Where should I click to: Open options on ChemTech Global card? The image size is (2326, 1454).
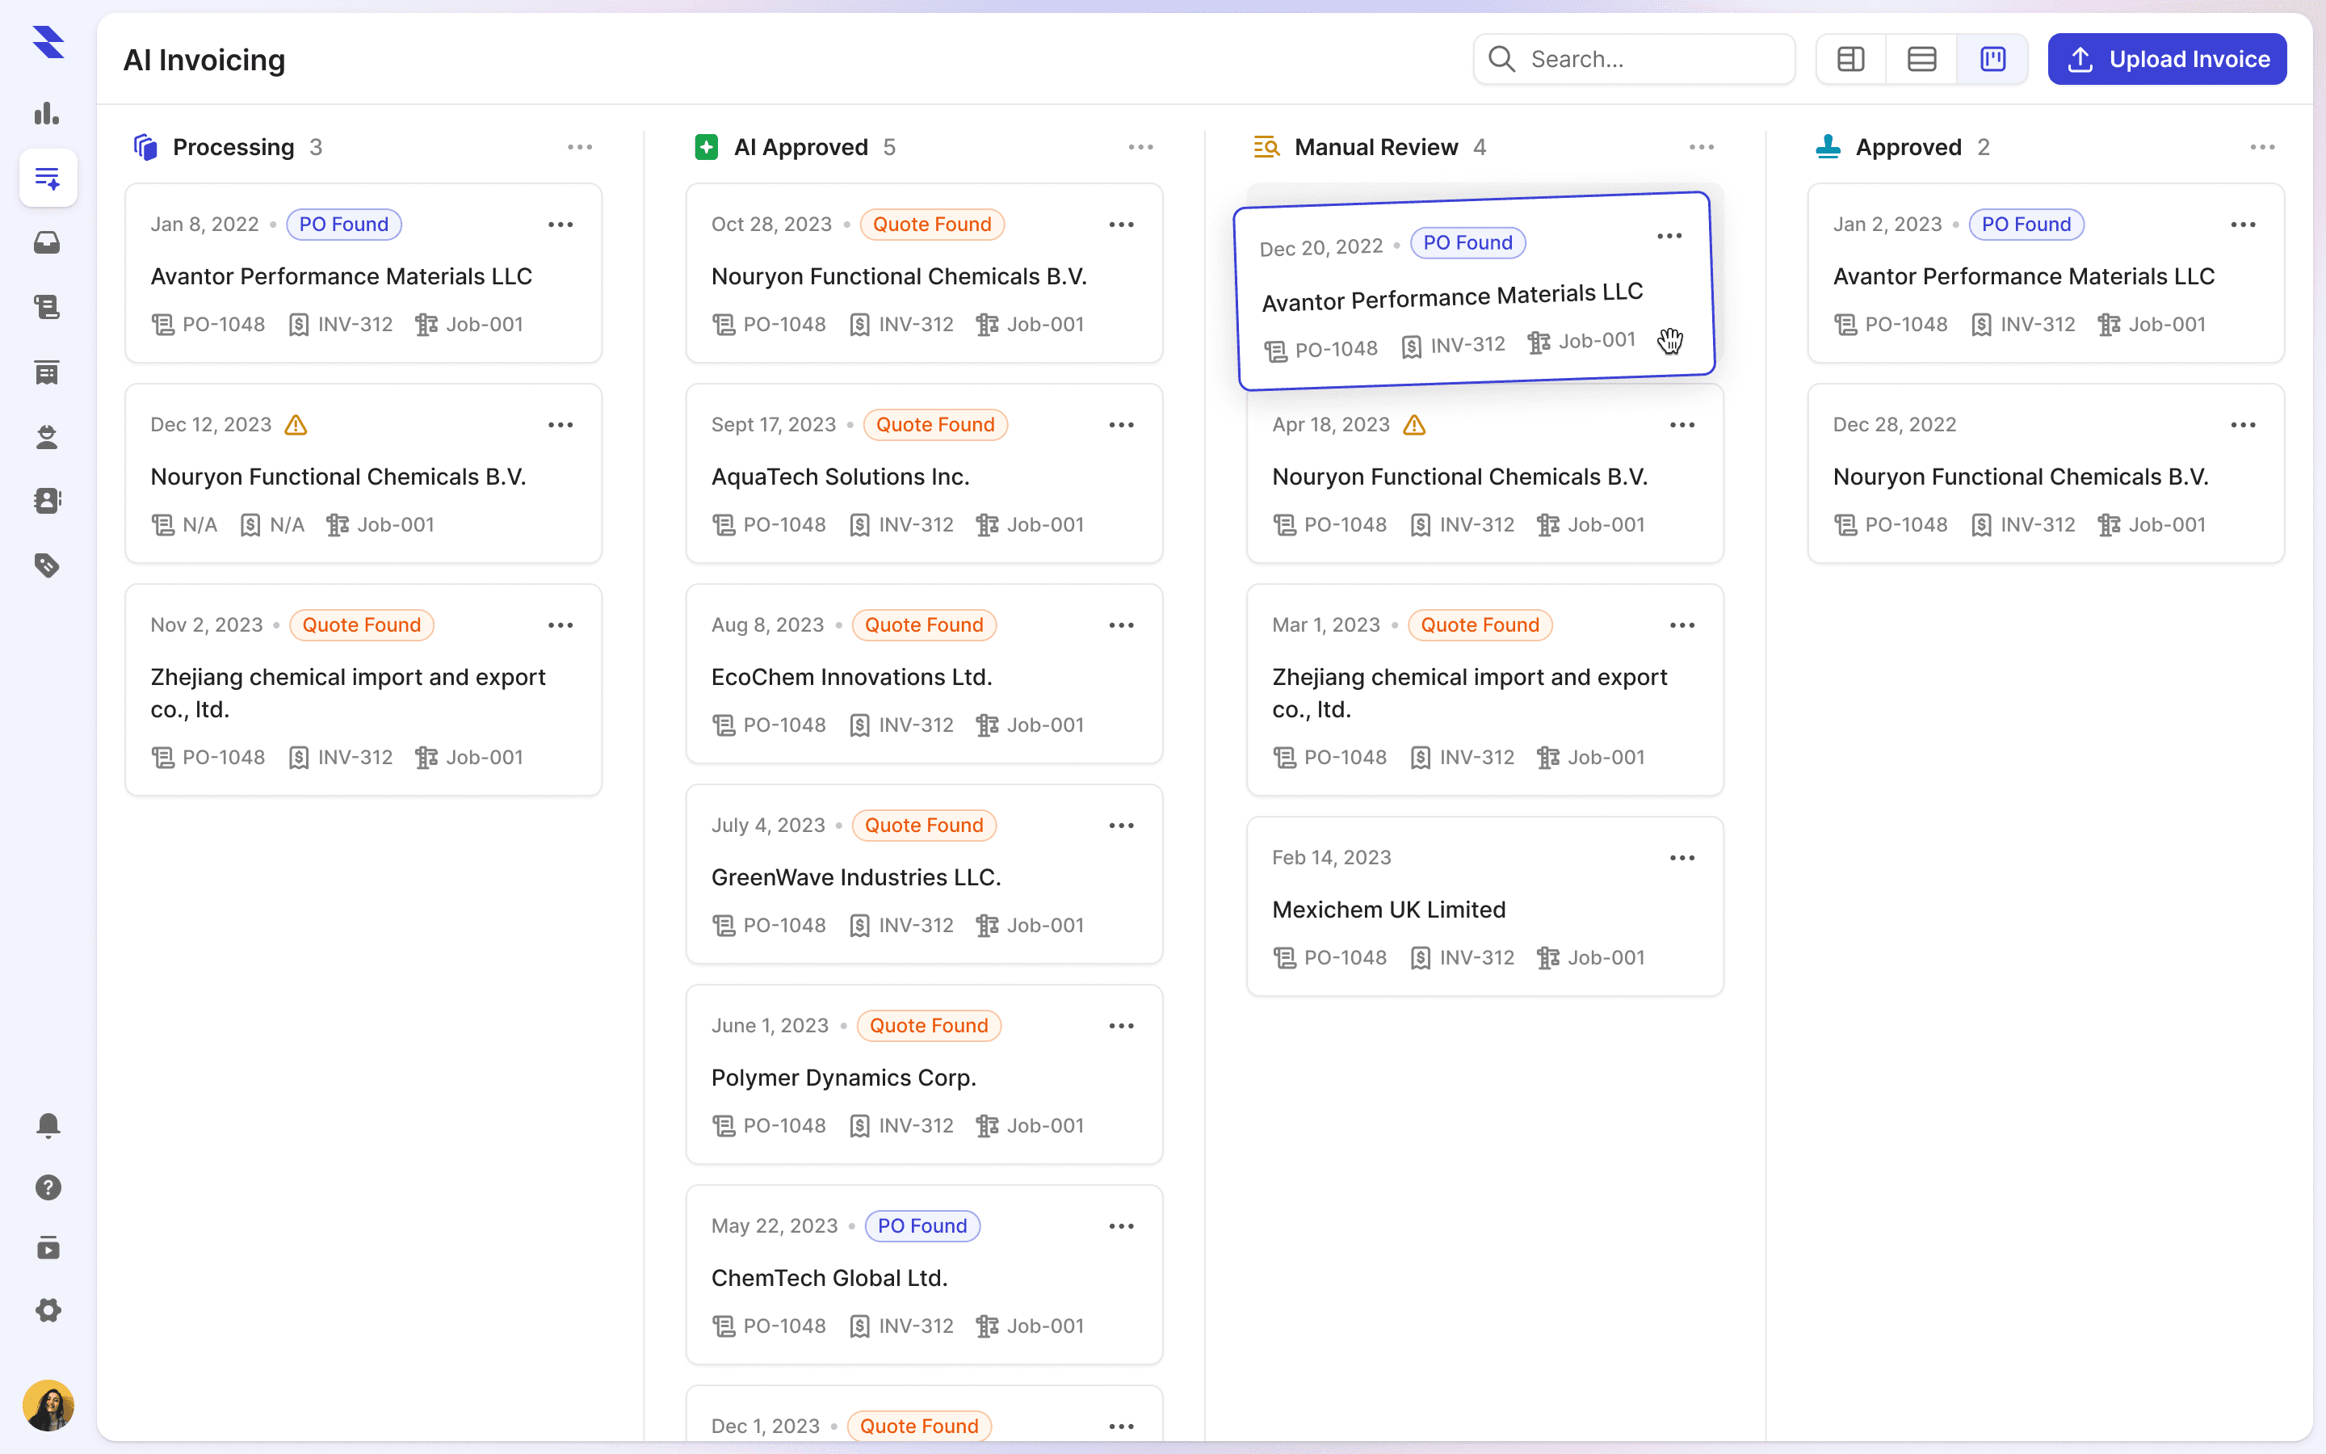(x=1122, y=1226)
